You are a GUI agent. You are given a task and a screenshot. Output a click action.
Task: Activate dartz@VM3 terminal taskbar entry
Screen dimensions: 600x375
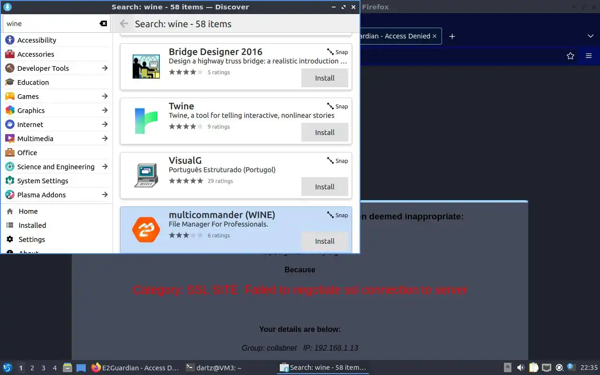[228, 368]
